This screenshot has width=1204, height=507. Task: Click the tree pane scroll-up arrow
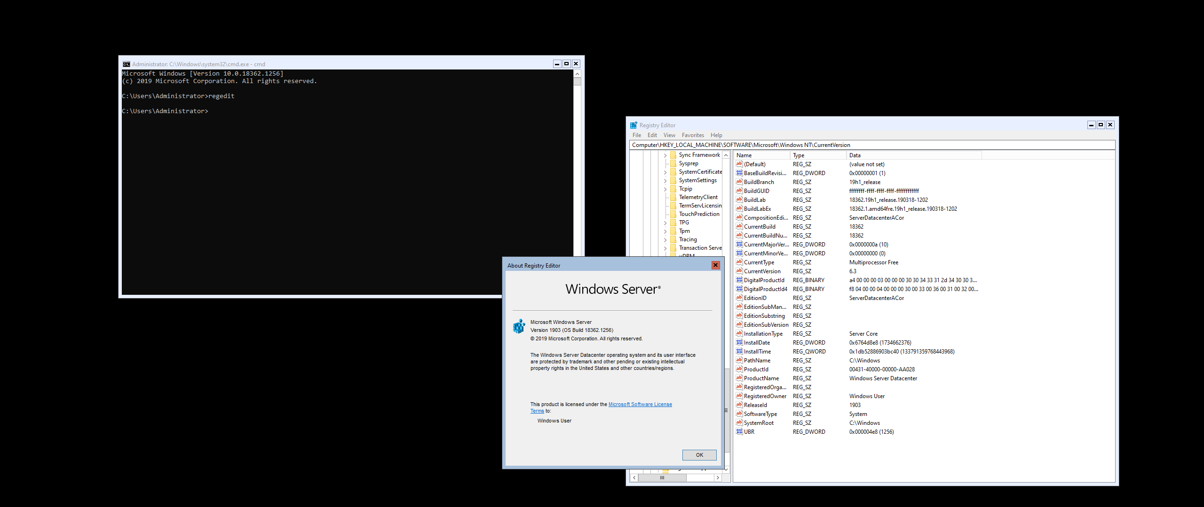(726, 155)
